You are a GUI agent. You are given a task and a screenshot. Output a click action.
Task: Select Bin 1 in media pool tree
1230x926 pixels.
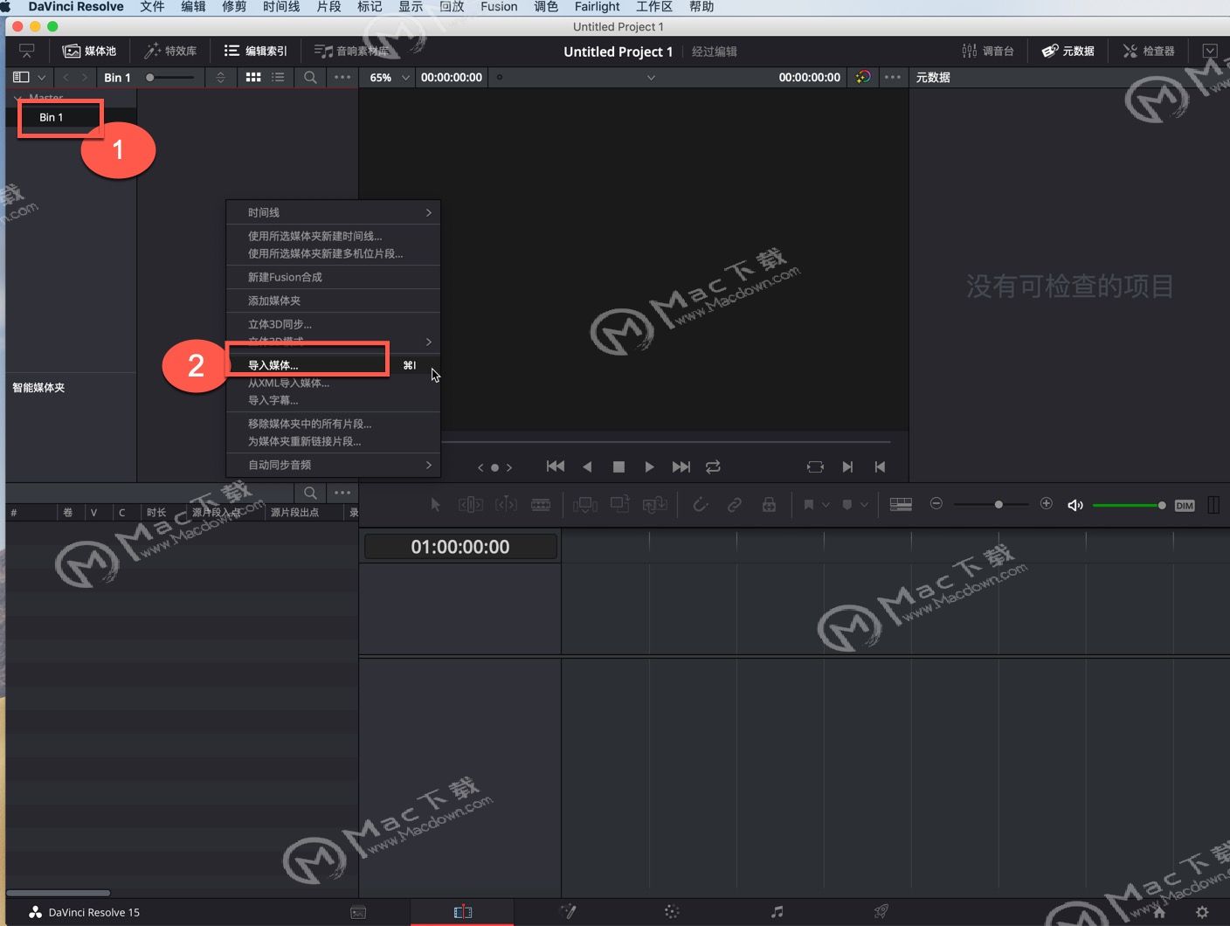pyautogui.click(x=51, y=117)
